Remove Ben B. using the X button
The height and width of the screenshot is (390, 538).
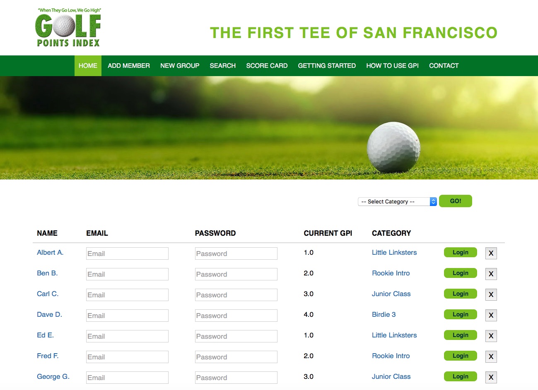[x=491, y=274]
